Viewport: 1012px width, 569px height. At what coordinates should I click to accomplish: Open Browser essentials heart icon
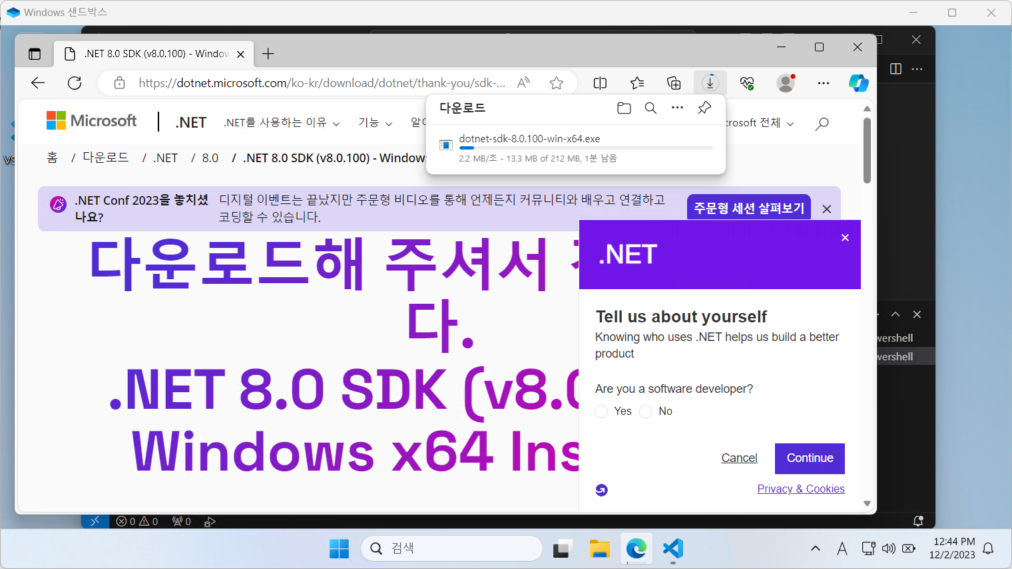pyautogui.click(x=747, y=83)
